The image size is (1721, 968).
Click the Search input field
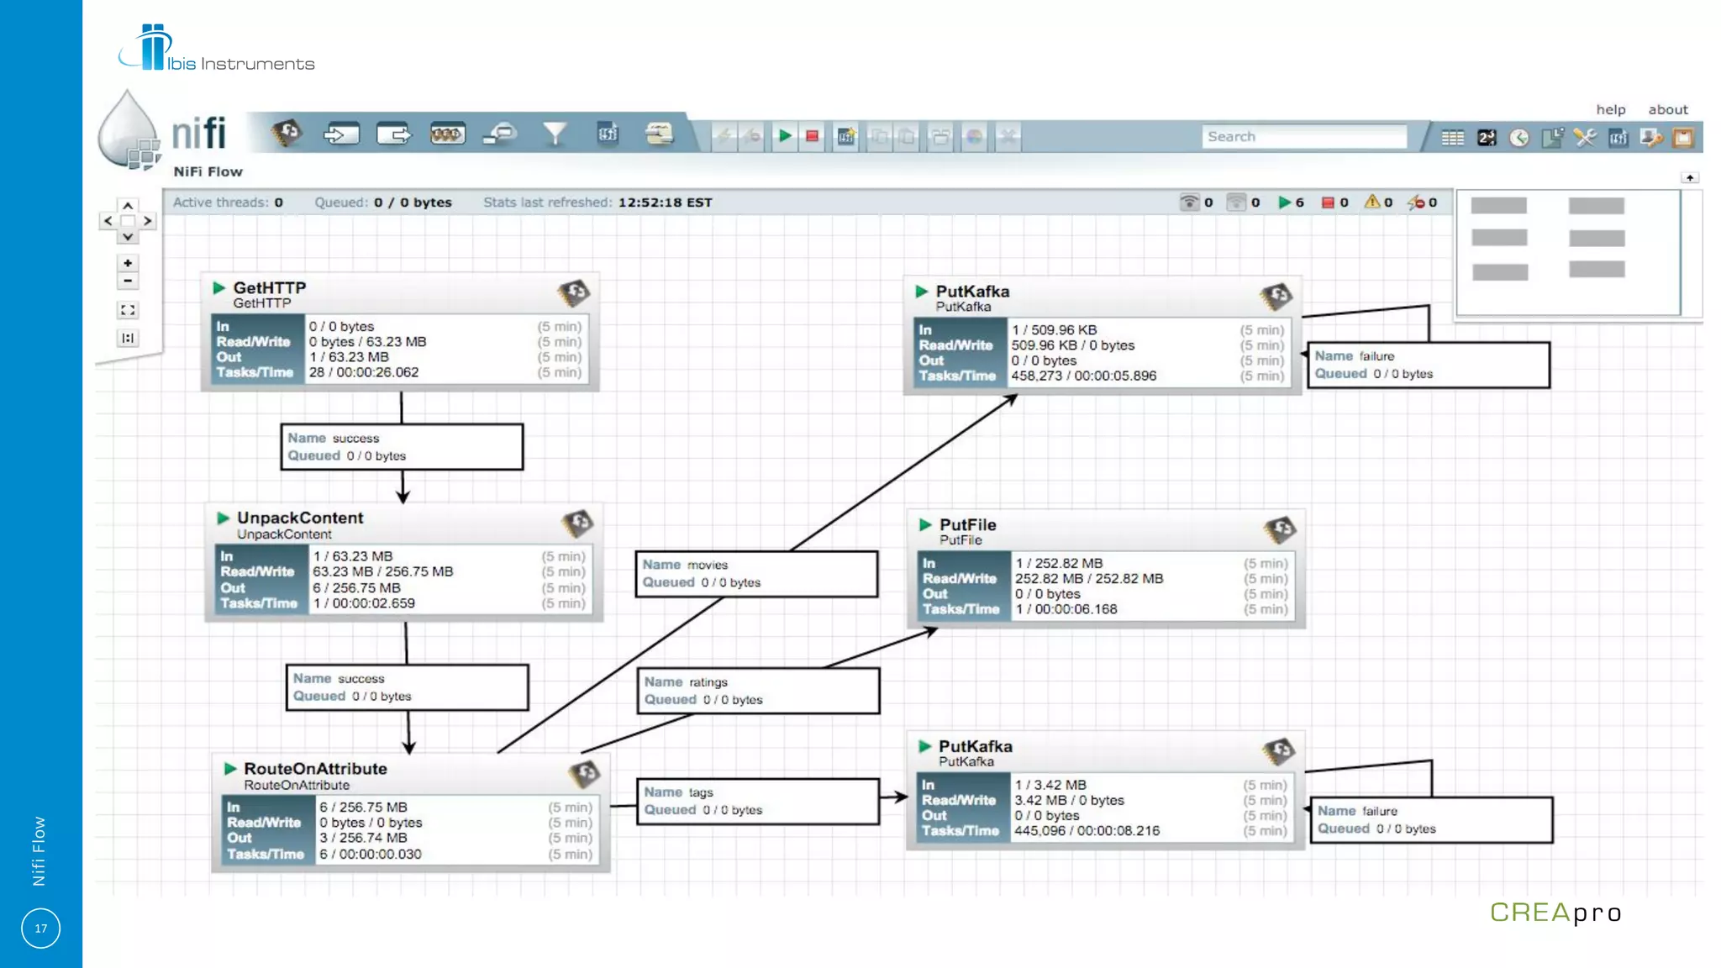tap(1304, 136)
